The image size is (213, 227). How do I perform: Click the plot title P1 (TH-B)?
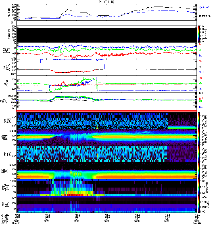click(106, 2)
